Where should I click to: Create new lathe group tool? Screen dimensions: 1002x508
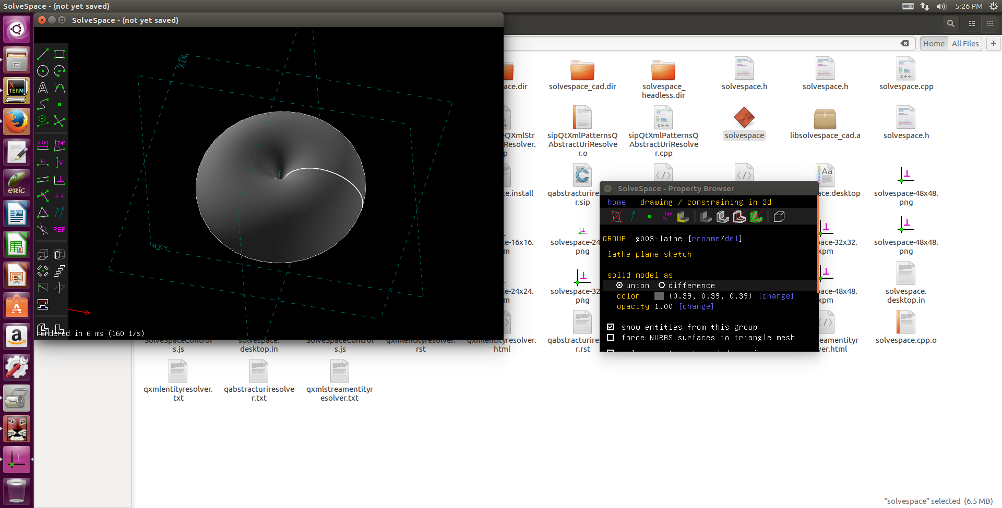(59, 254)
